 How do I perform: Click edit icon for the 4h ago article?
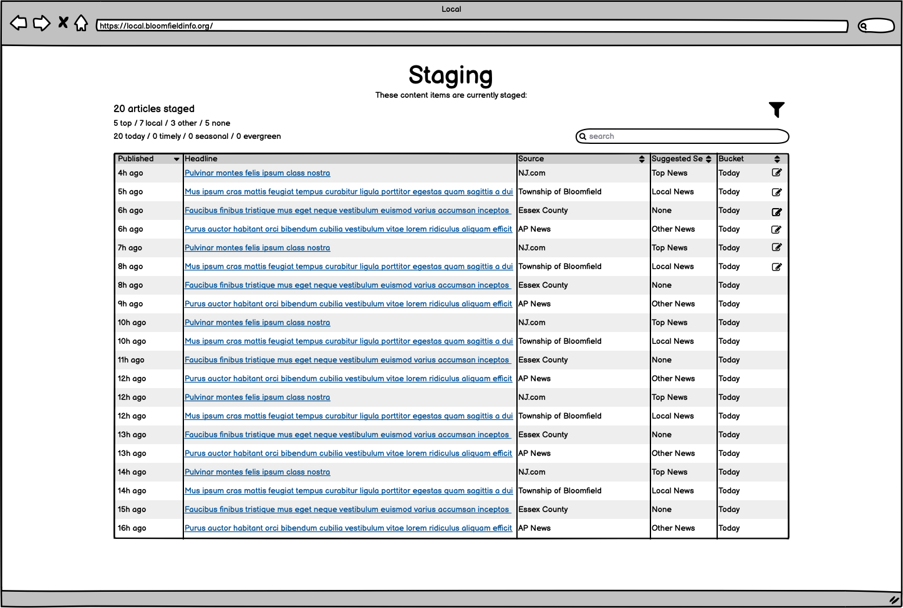776,173
